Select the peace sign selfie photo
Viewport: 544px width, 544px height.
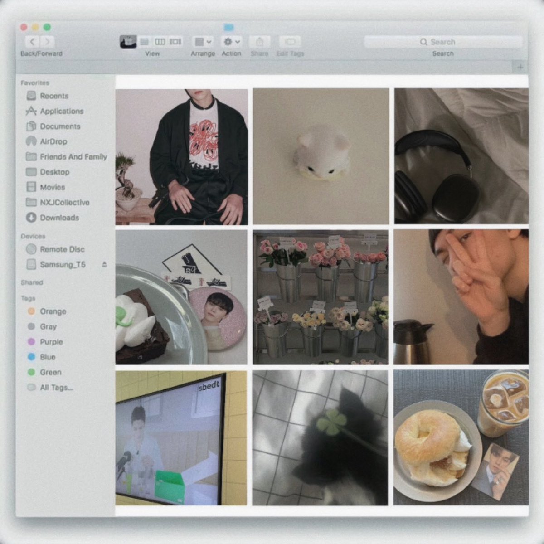[x=461, y=297]
